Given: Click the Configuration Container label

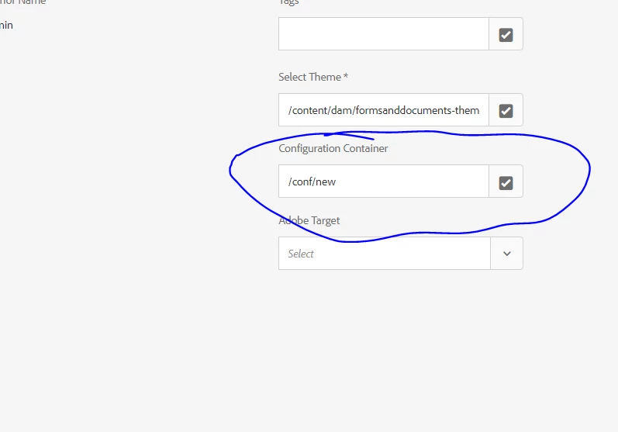Looking at the screenshot, I should 333,149.
